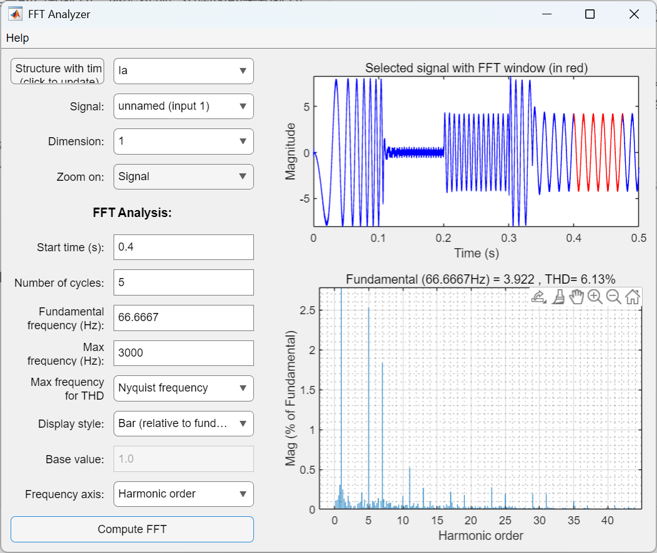Click the Fundamental THD= 6.13% title text
The image size is (657, 553).
[x=480, y=279]
